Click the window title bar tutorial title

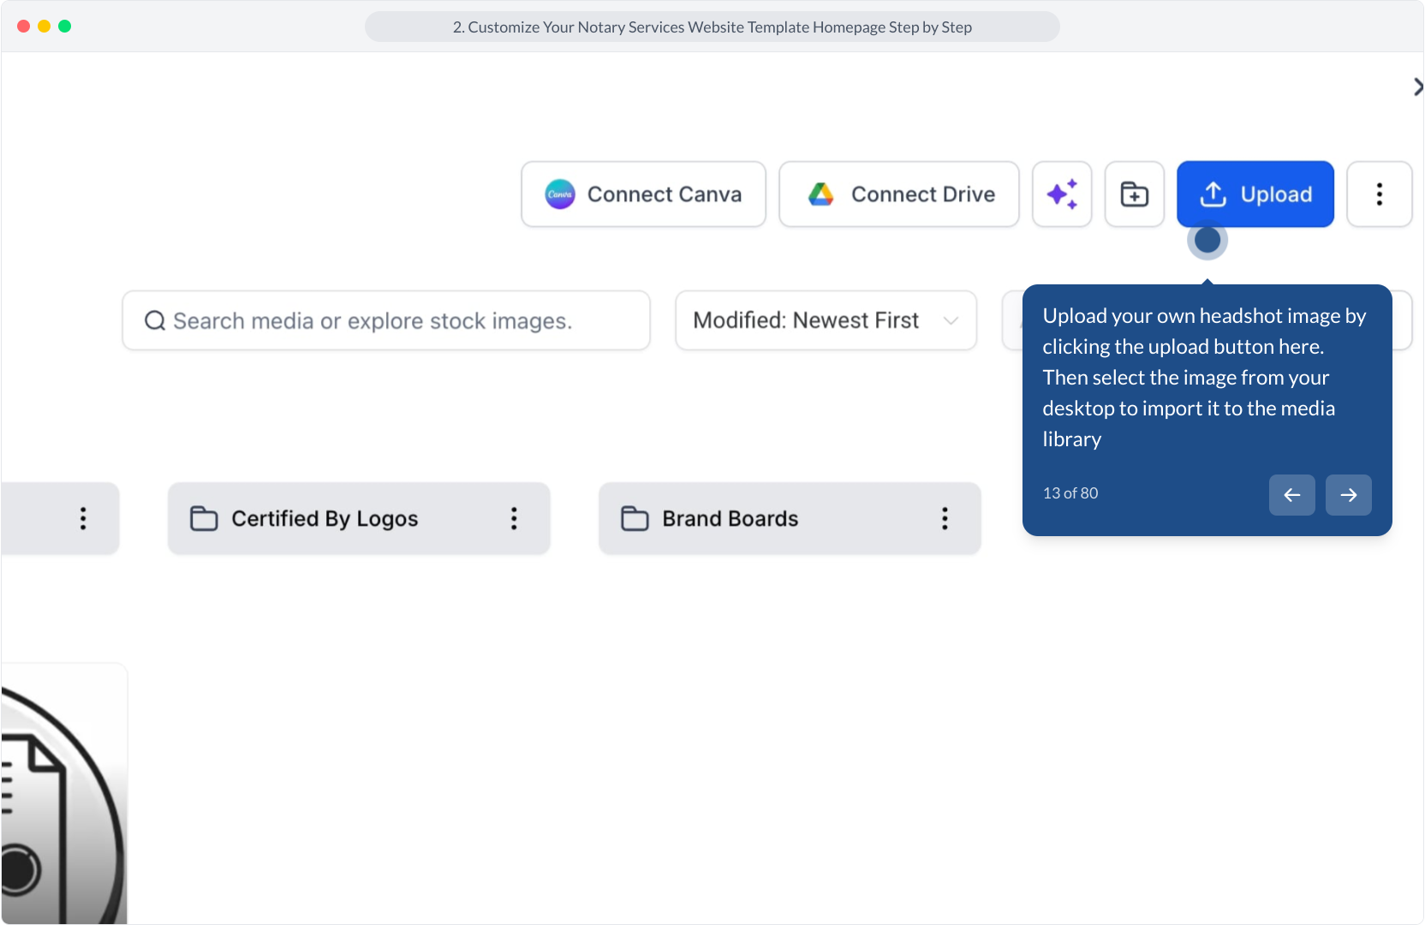pyautogui.click(x=712, y=27)
